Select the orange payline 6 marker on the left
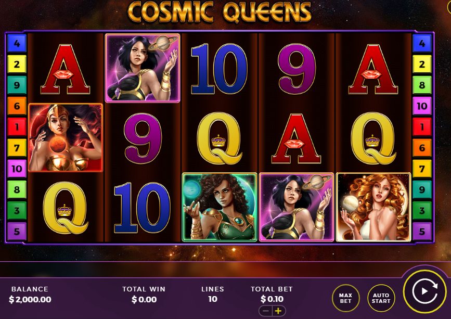Screen dimensions: 451x319 (17, 106)
